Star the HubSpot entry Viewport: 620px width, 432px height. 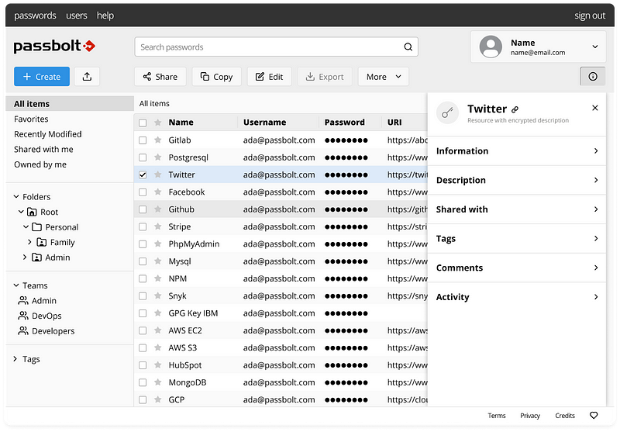(158, 365)
